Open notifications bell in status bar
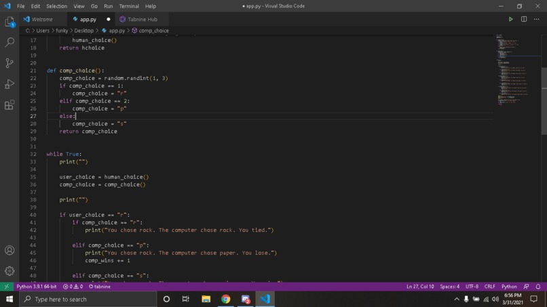 [538, 287]
